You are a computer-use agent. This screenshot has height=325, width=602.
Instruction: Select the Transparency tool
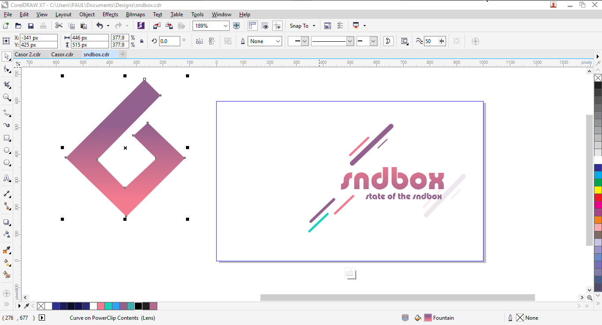coord(7,234)
